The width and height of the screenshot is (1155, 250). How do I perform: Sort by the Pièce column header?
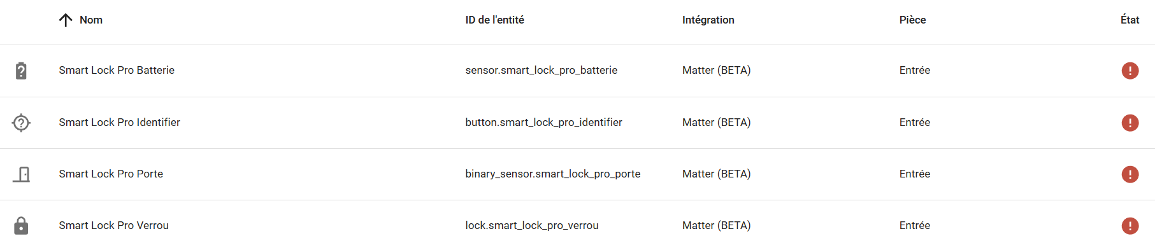click(912, 20)
